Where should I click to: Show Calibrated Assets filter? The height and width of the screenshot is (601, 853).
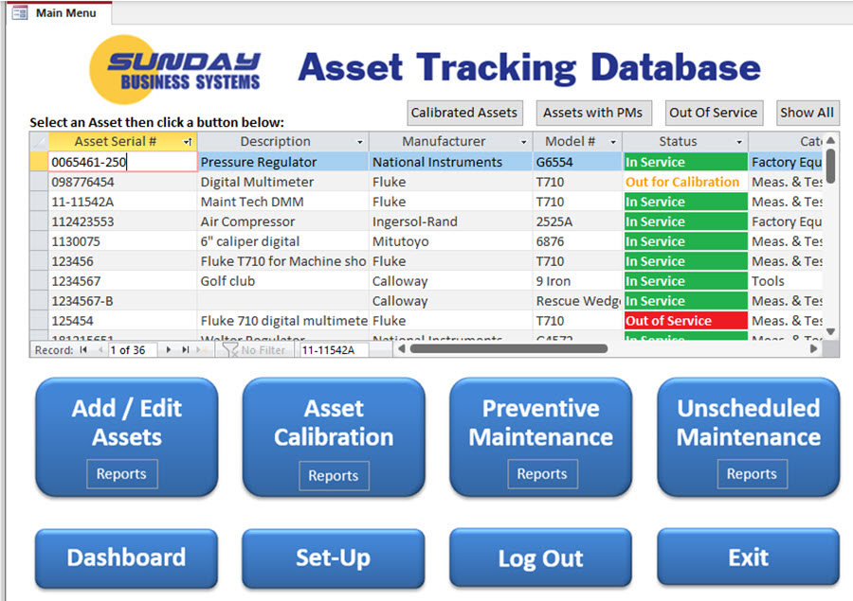(464, 113)
